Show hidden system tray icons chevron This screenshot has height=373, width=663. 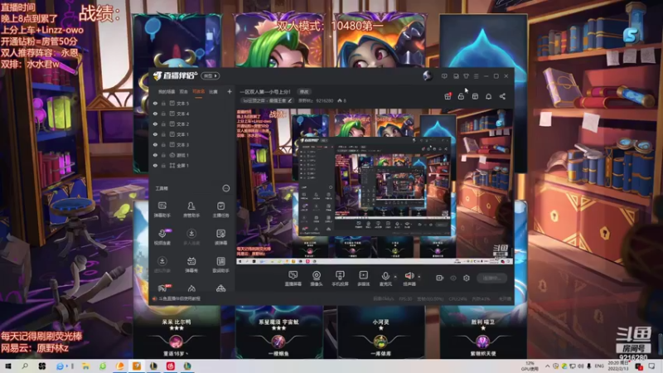point(548,366)
